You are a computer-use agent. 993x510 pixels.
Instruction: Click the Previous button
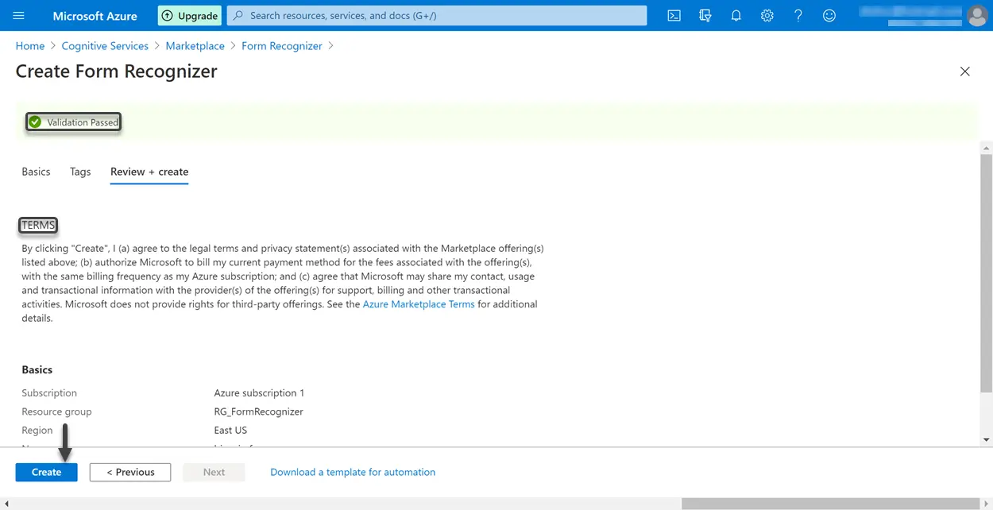[130, 472]
